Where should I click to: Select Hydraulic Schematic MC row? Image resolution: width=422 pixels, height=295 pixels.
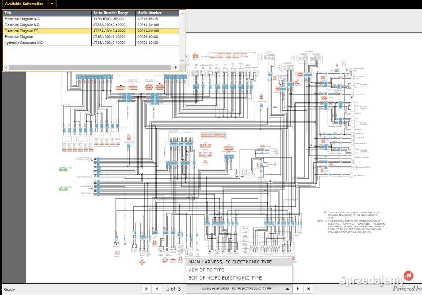[x=24, y=43]
